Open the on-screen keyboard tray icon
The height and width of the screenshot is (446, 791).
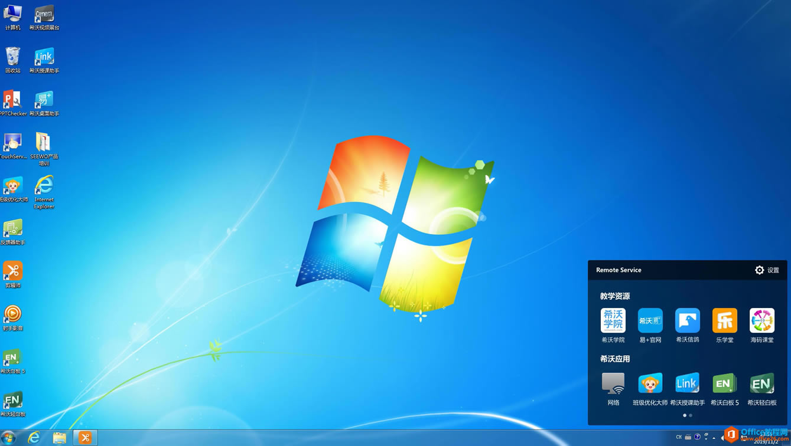[688, 437]
